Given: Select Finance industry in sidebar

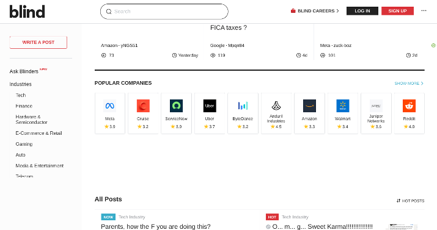Looking at the screenshot, I should (24, 106).
